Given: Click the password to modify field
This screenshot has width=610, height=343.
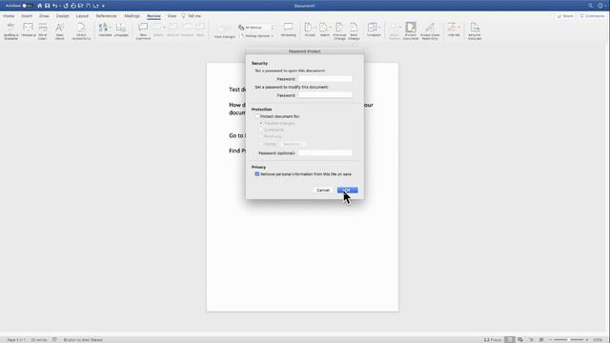Looking at the screenshot, I should [325, 95].
